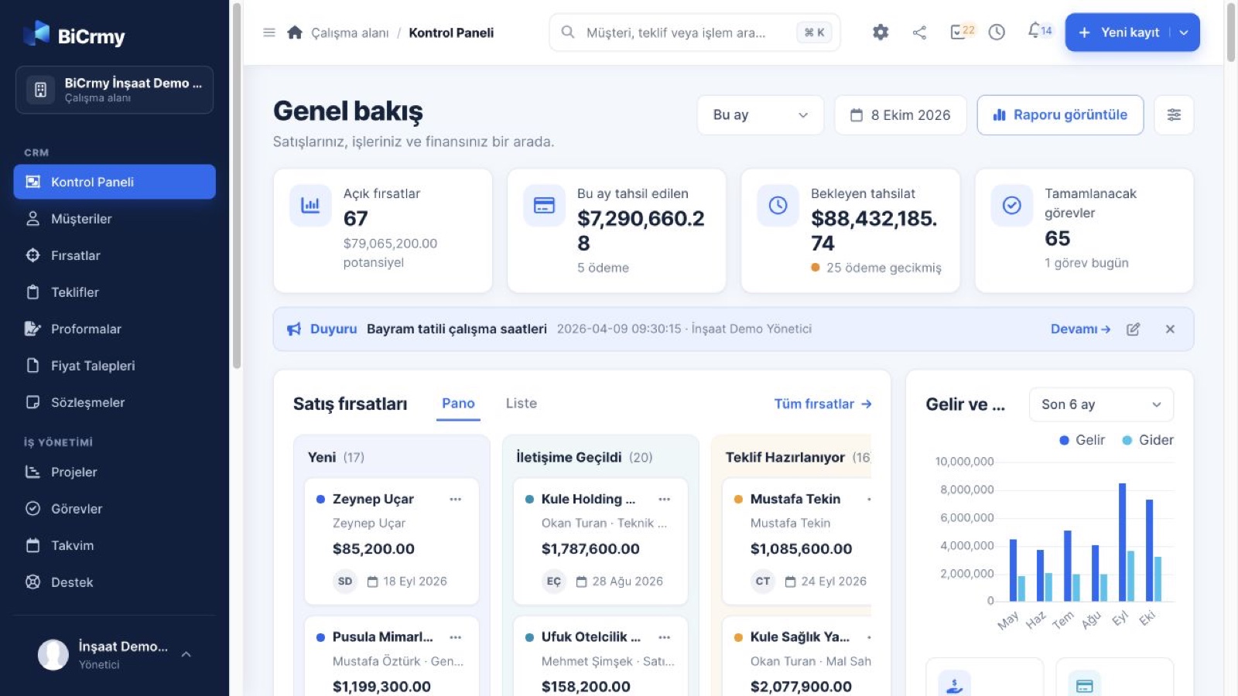
Task: Expand the Yeni kayıt dropdown arrow
Action: [x=1184, y=32]
